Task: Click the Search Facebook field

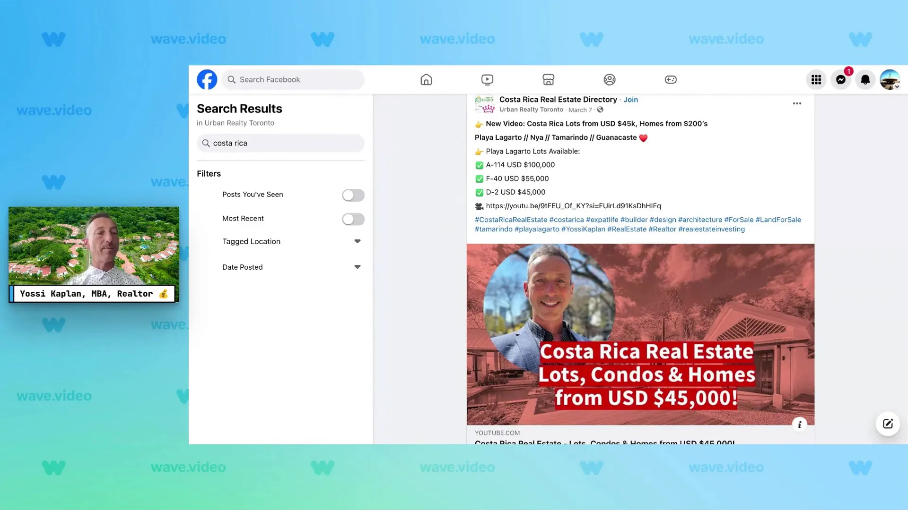Action: (x=293, y=79)
